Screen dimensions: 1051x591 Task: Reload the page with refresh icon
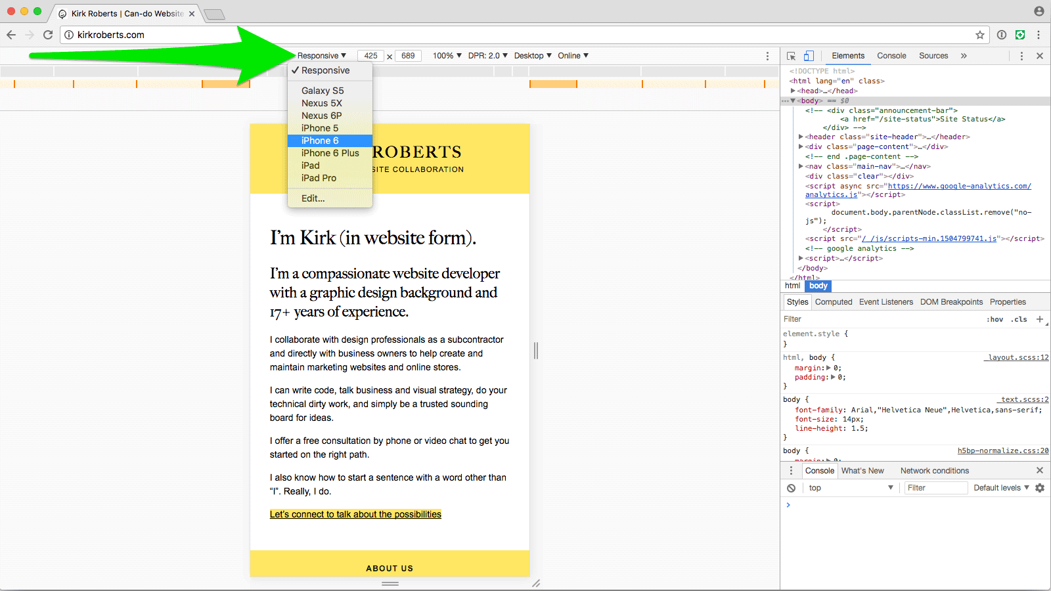(x=48, y=35)
